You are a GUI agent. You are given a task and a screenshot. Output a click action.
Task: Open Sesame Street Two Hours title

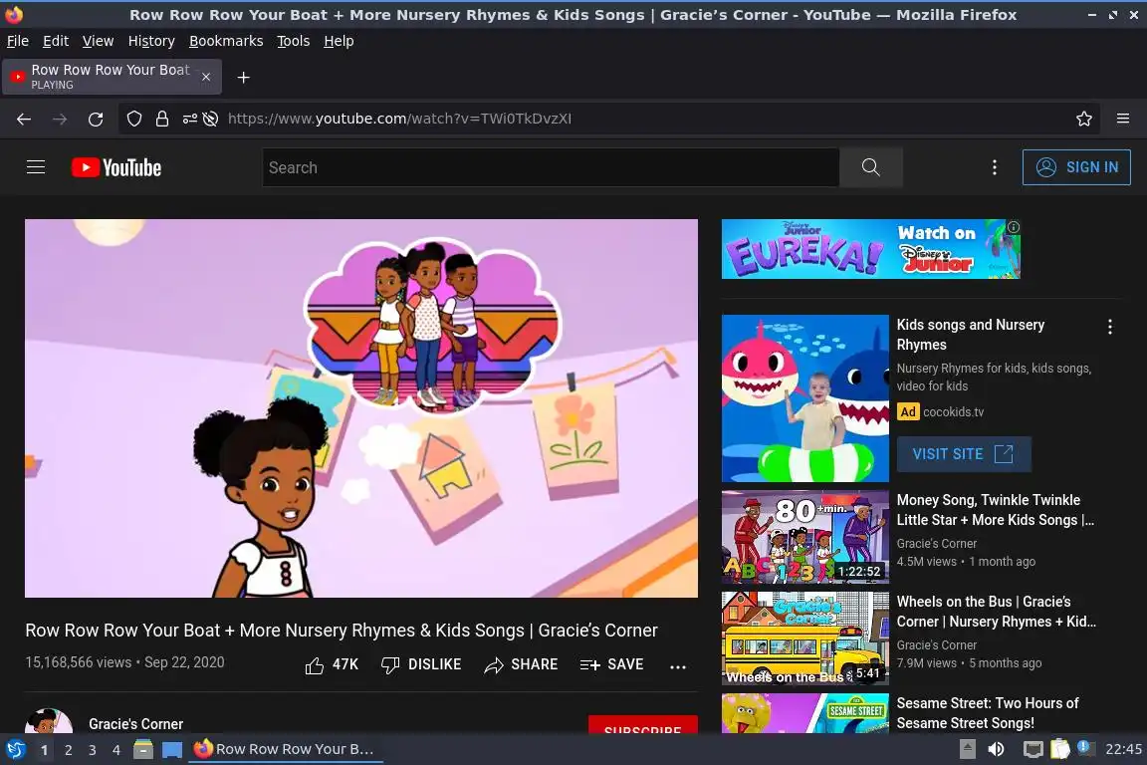tap(988, 713)
